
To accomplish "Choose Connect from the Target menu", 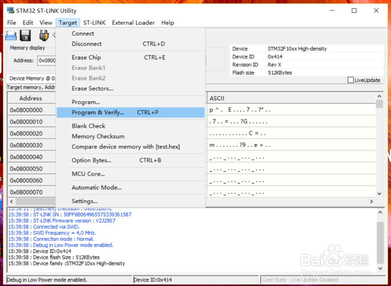I will point(131,33).
